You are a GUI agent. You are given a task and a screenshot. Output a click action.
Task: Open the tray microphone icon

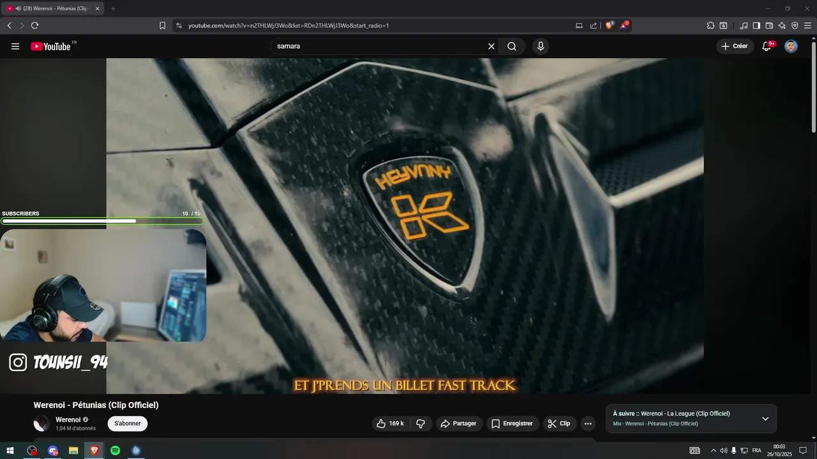pyautogui.click(x=734, y=451)
